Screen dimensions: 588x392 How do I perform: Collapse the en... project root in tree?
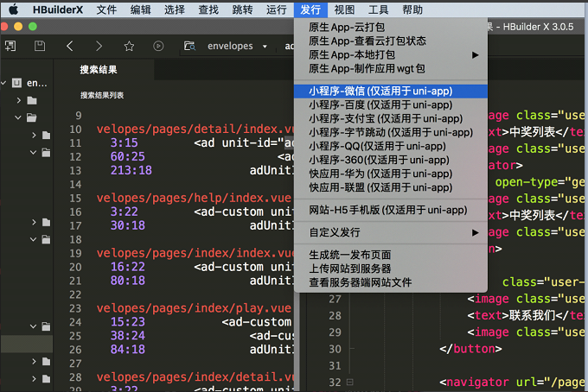point(4,84)
